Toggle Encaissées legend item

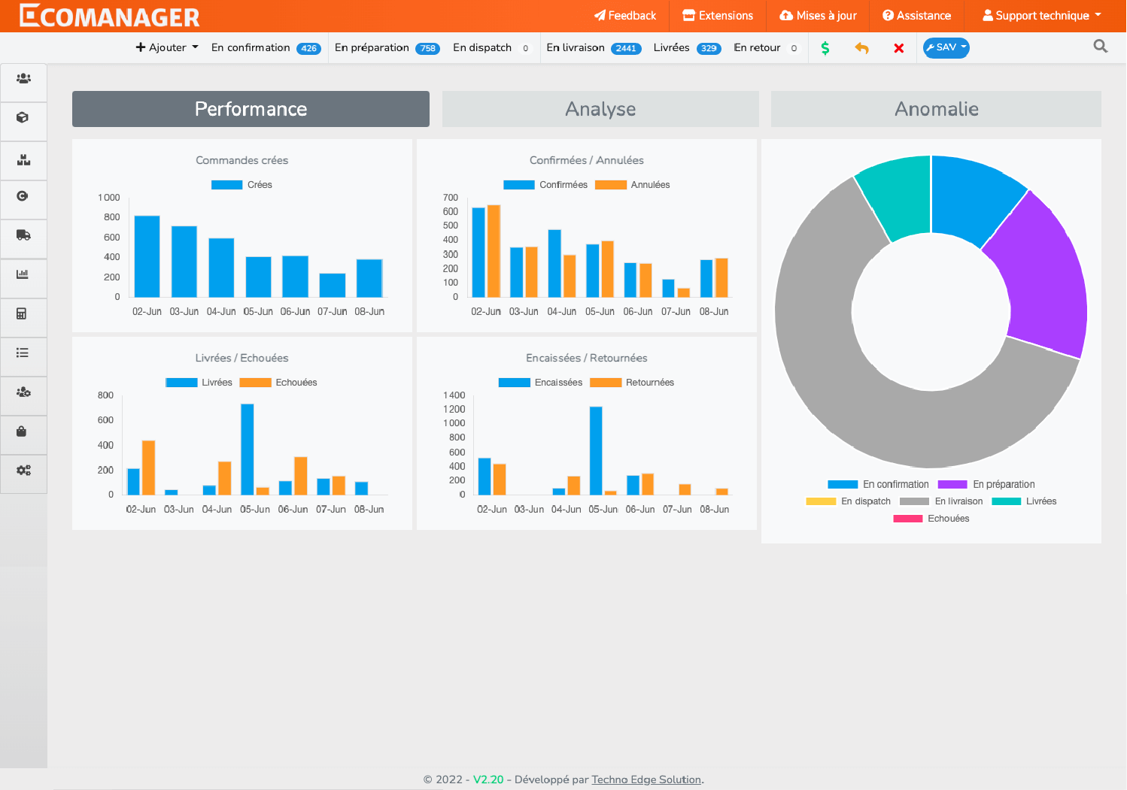click(540, 383)
